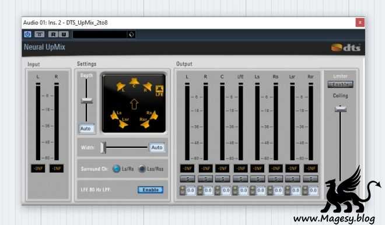Click the input L level meter
385x225 pixels.
[x=38, y=121]
